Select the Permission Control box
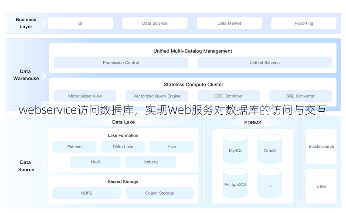346x213 pixels. (x=121, y=63)
